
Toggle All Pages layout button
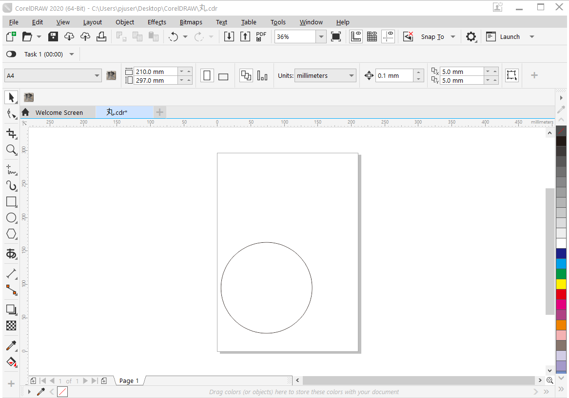pyautogui.click(x=246, y=76)
